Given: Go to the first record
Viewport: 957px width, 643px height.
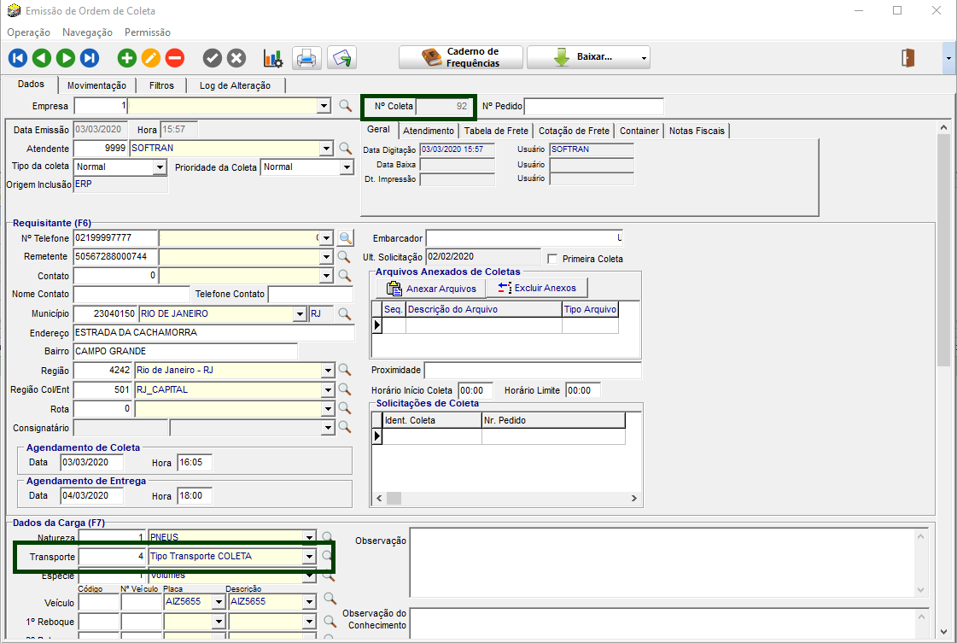Looking at the screenshot, I should click(18, 58).
